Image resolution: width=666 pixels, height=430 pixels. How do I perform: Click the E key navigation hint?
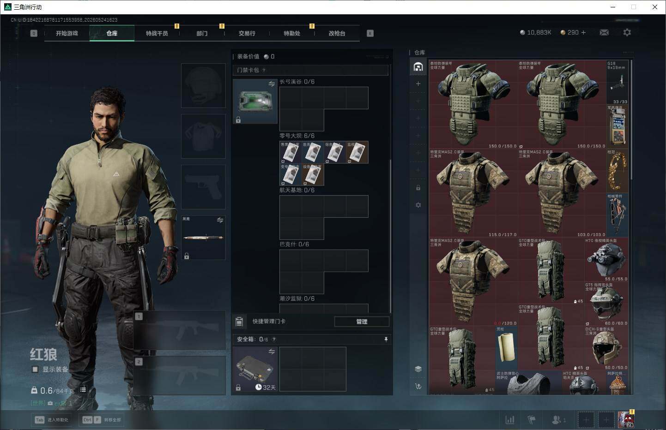click(x=370, y=33)
